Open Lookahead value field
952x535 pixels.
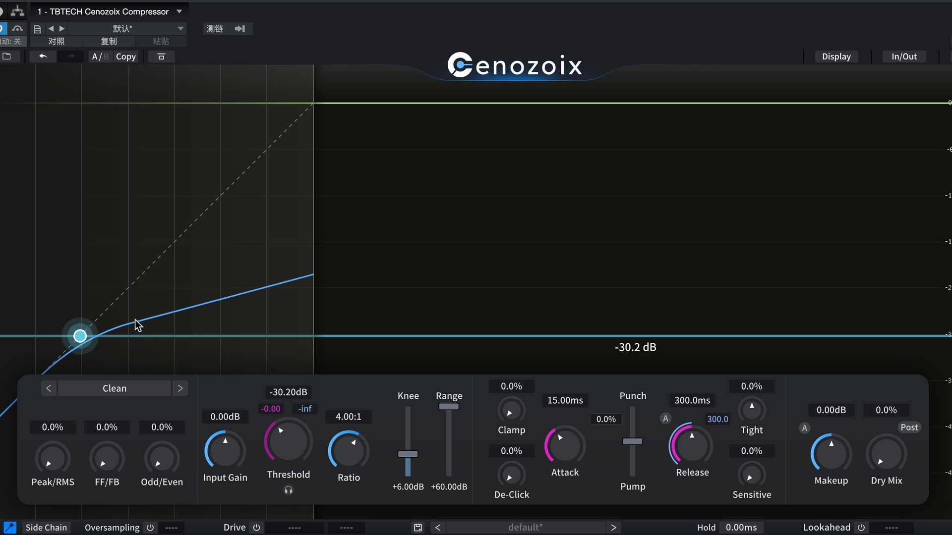(892, 528)
